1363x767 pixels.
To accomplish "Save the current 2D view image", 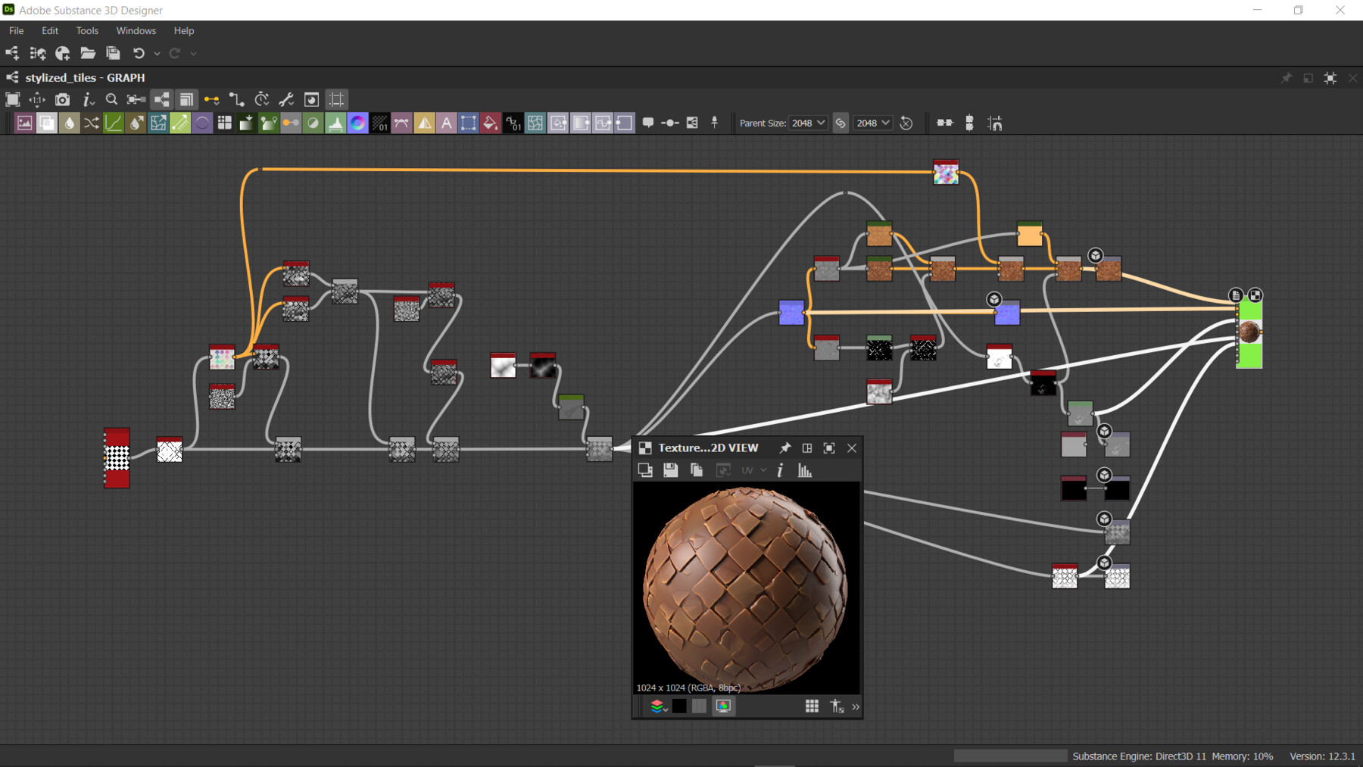I will tap(670, 469).
